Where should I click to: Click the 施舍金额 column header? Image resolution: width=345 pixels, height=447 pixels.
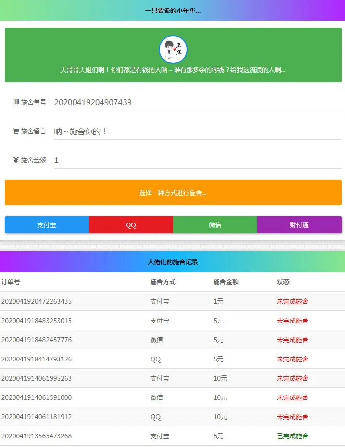pyautogui.click(x=226, y=282)
